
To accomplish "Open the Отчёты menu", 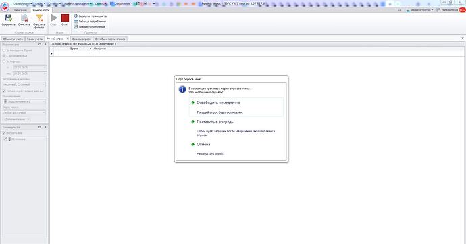I will (x=54, y=4).
